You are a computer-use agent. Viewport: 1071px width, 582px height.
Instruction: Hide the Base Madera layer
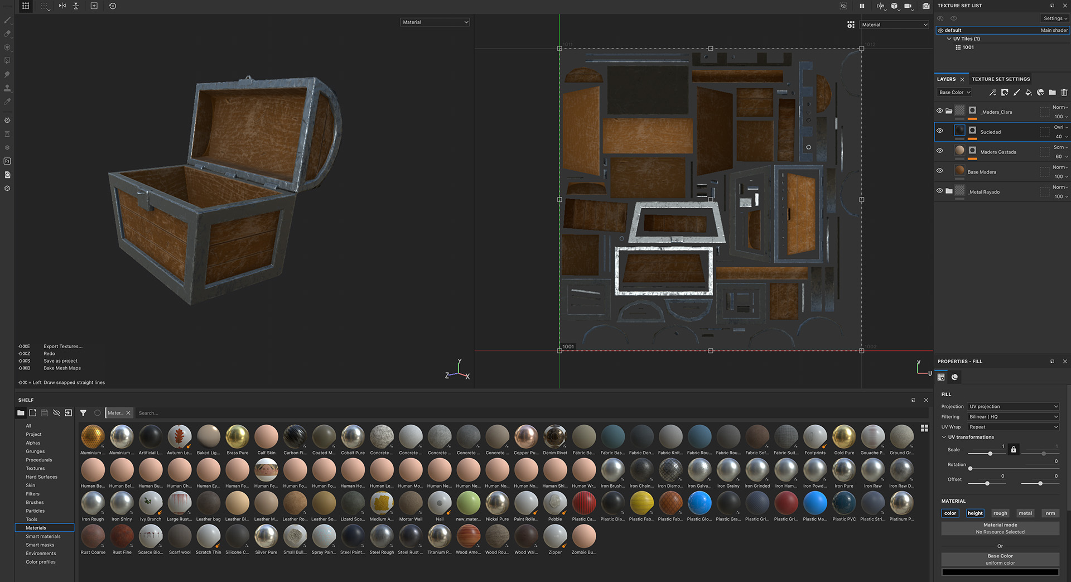(940, 171)
